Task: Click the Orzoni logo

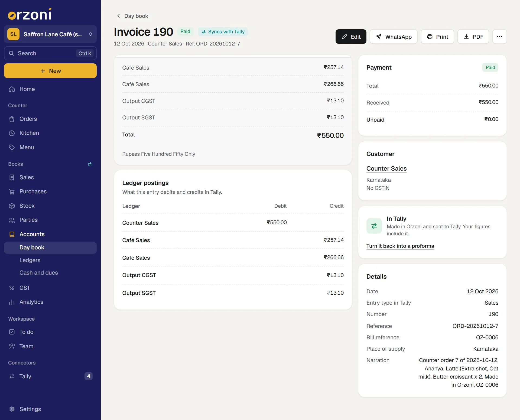Action: tap(30, 14)
